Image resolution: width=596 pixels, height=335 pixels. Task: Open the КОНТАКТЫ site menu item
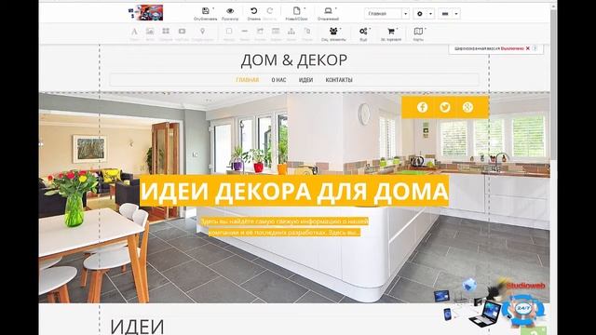click(x=339, y=80)
